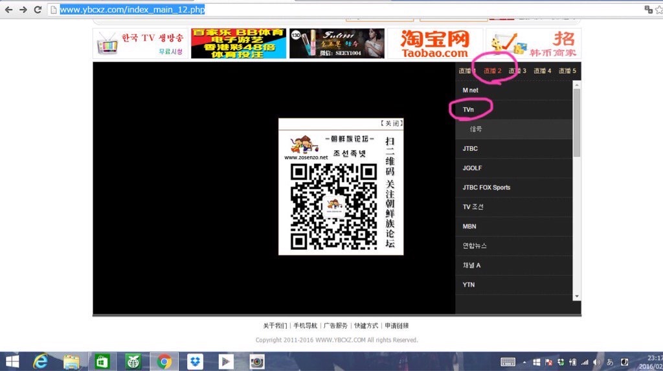Screen dimensions: 663x371
Task: Click the QR code image
Action: tap(333, 207)
